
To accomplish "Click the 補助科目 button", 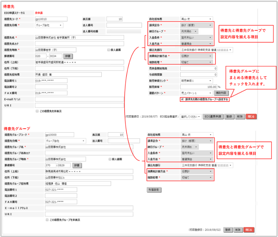I will (222, 93).
